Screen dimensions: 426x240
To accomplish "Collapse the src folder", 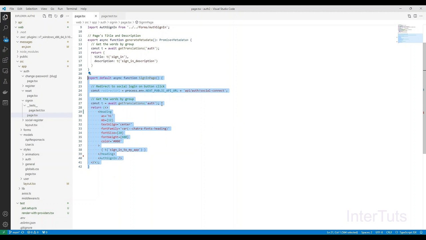I will click(x=22, y=61).
